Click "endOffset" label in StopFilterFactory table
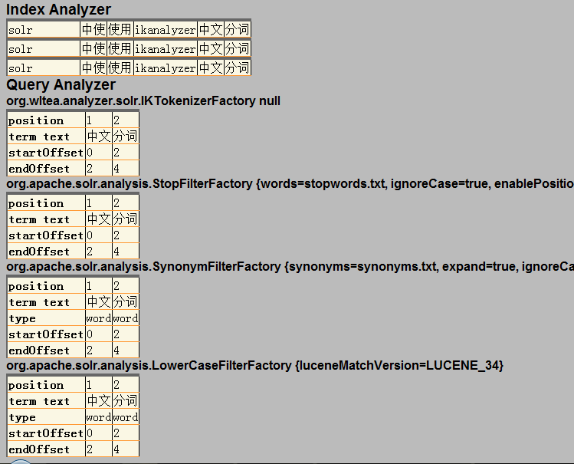The width and height of the screenshot is (574, 464). [x=39, y=252]
